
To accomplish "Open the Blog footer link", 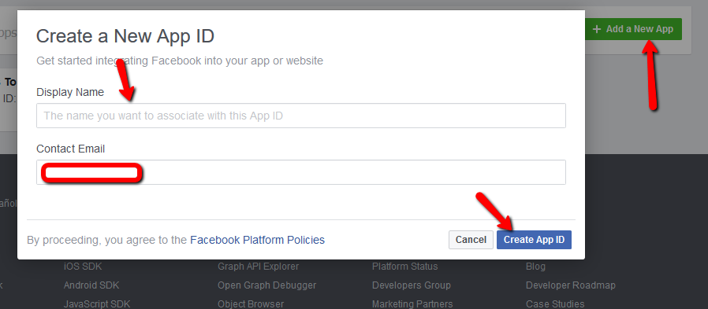I will 535,267.
